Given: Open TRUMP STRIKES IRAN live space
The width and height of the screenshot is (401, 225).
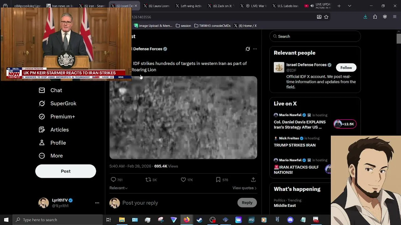Looking at the screenshot, I should click(x=294, y=145).
